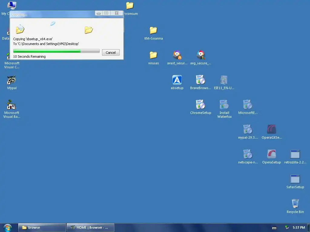Image resolution: width=310 pixels, height=232 pixels.
Task: Cancel the file copy operation
Action: (111, 53)
